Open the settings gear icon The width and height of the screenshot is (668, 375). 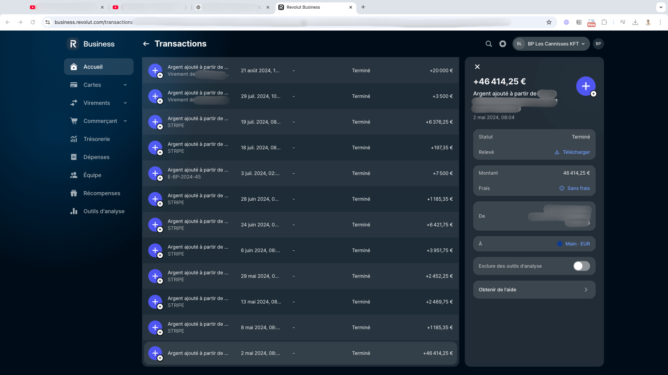(503, 44)
